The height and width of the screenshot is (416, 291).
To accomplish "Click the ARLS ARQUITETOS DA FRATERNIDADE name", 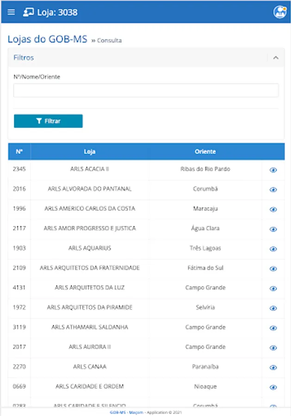I will 90,268.
